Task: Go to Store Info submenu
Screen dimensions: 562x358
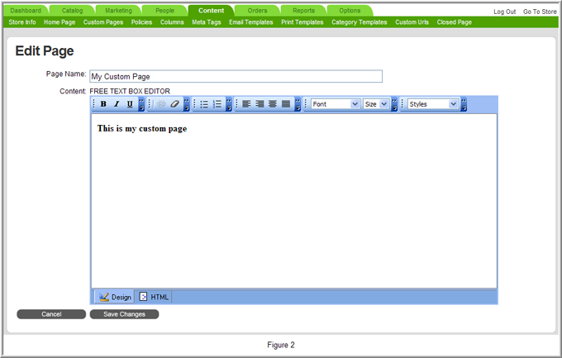Action: [x=22, y=22]
